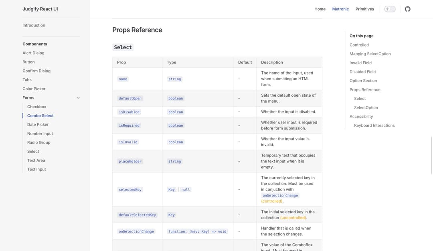Screen dimensions: 433x251
Task: Open Button component page
Action: click(x=28, y=62)
